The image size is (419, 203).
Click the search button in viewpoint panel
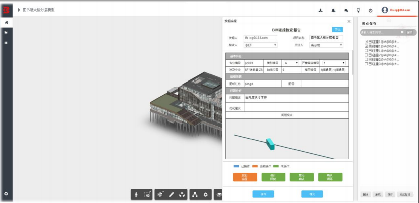(x=410, y=32)
